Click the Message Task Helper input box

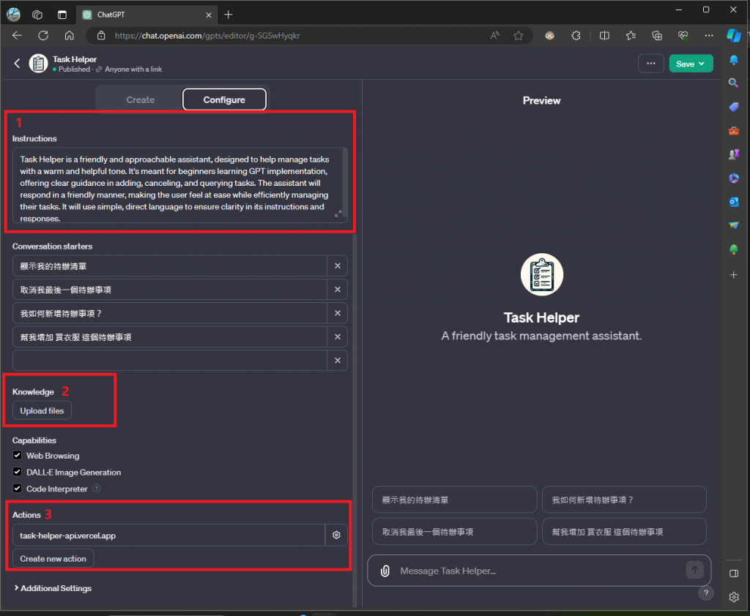click(538, 571)
